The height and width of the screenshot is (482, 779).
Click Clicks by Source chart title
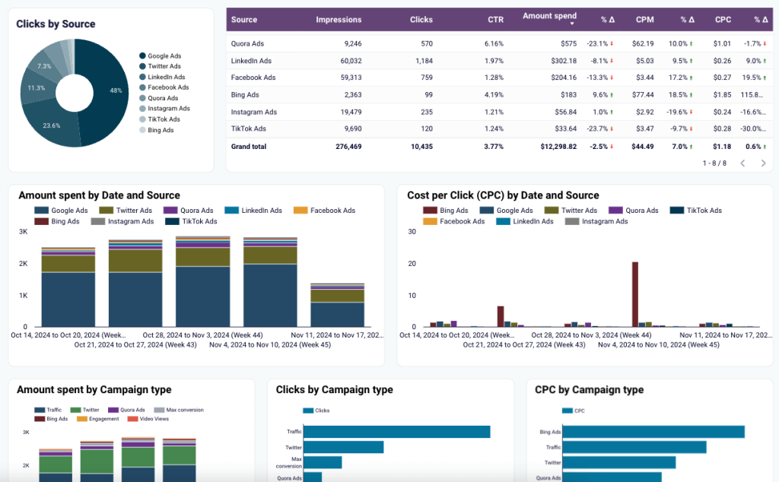[56, 24]
